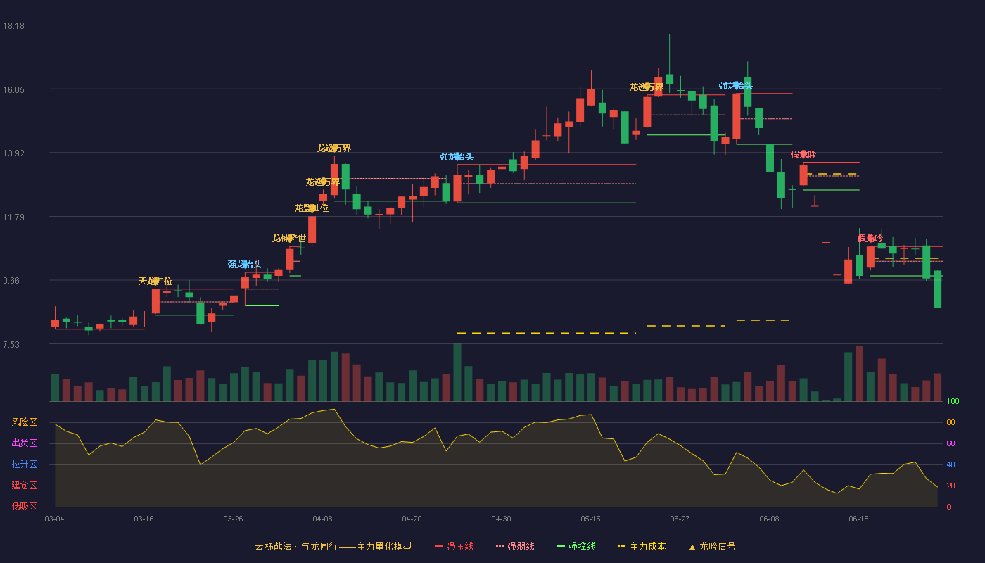Click the 05-15 date label
The width and height of the screenshot is (985, 563).
[x=590, y=519]
